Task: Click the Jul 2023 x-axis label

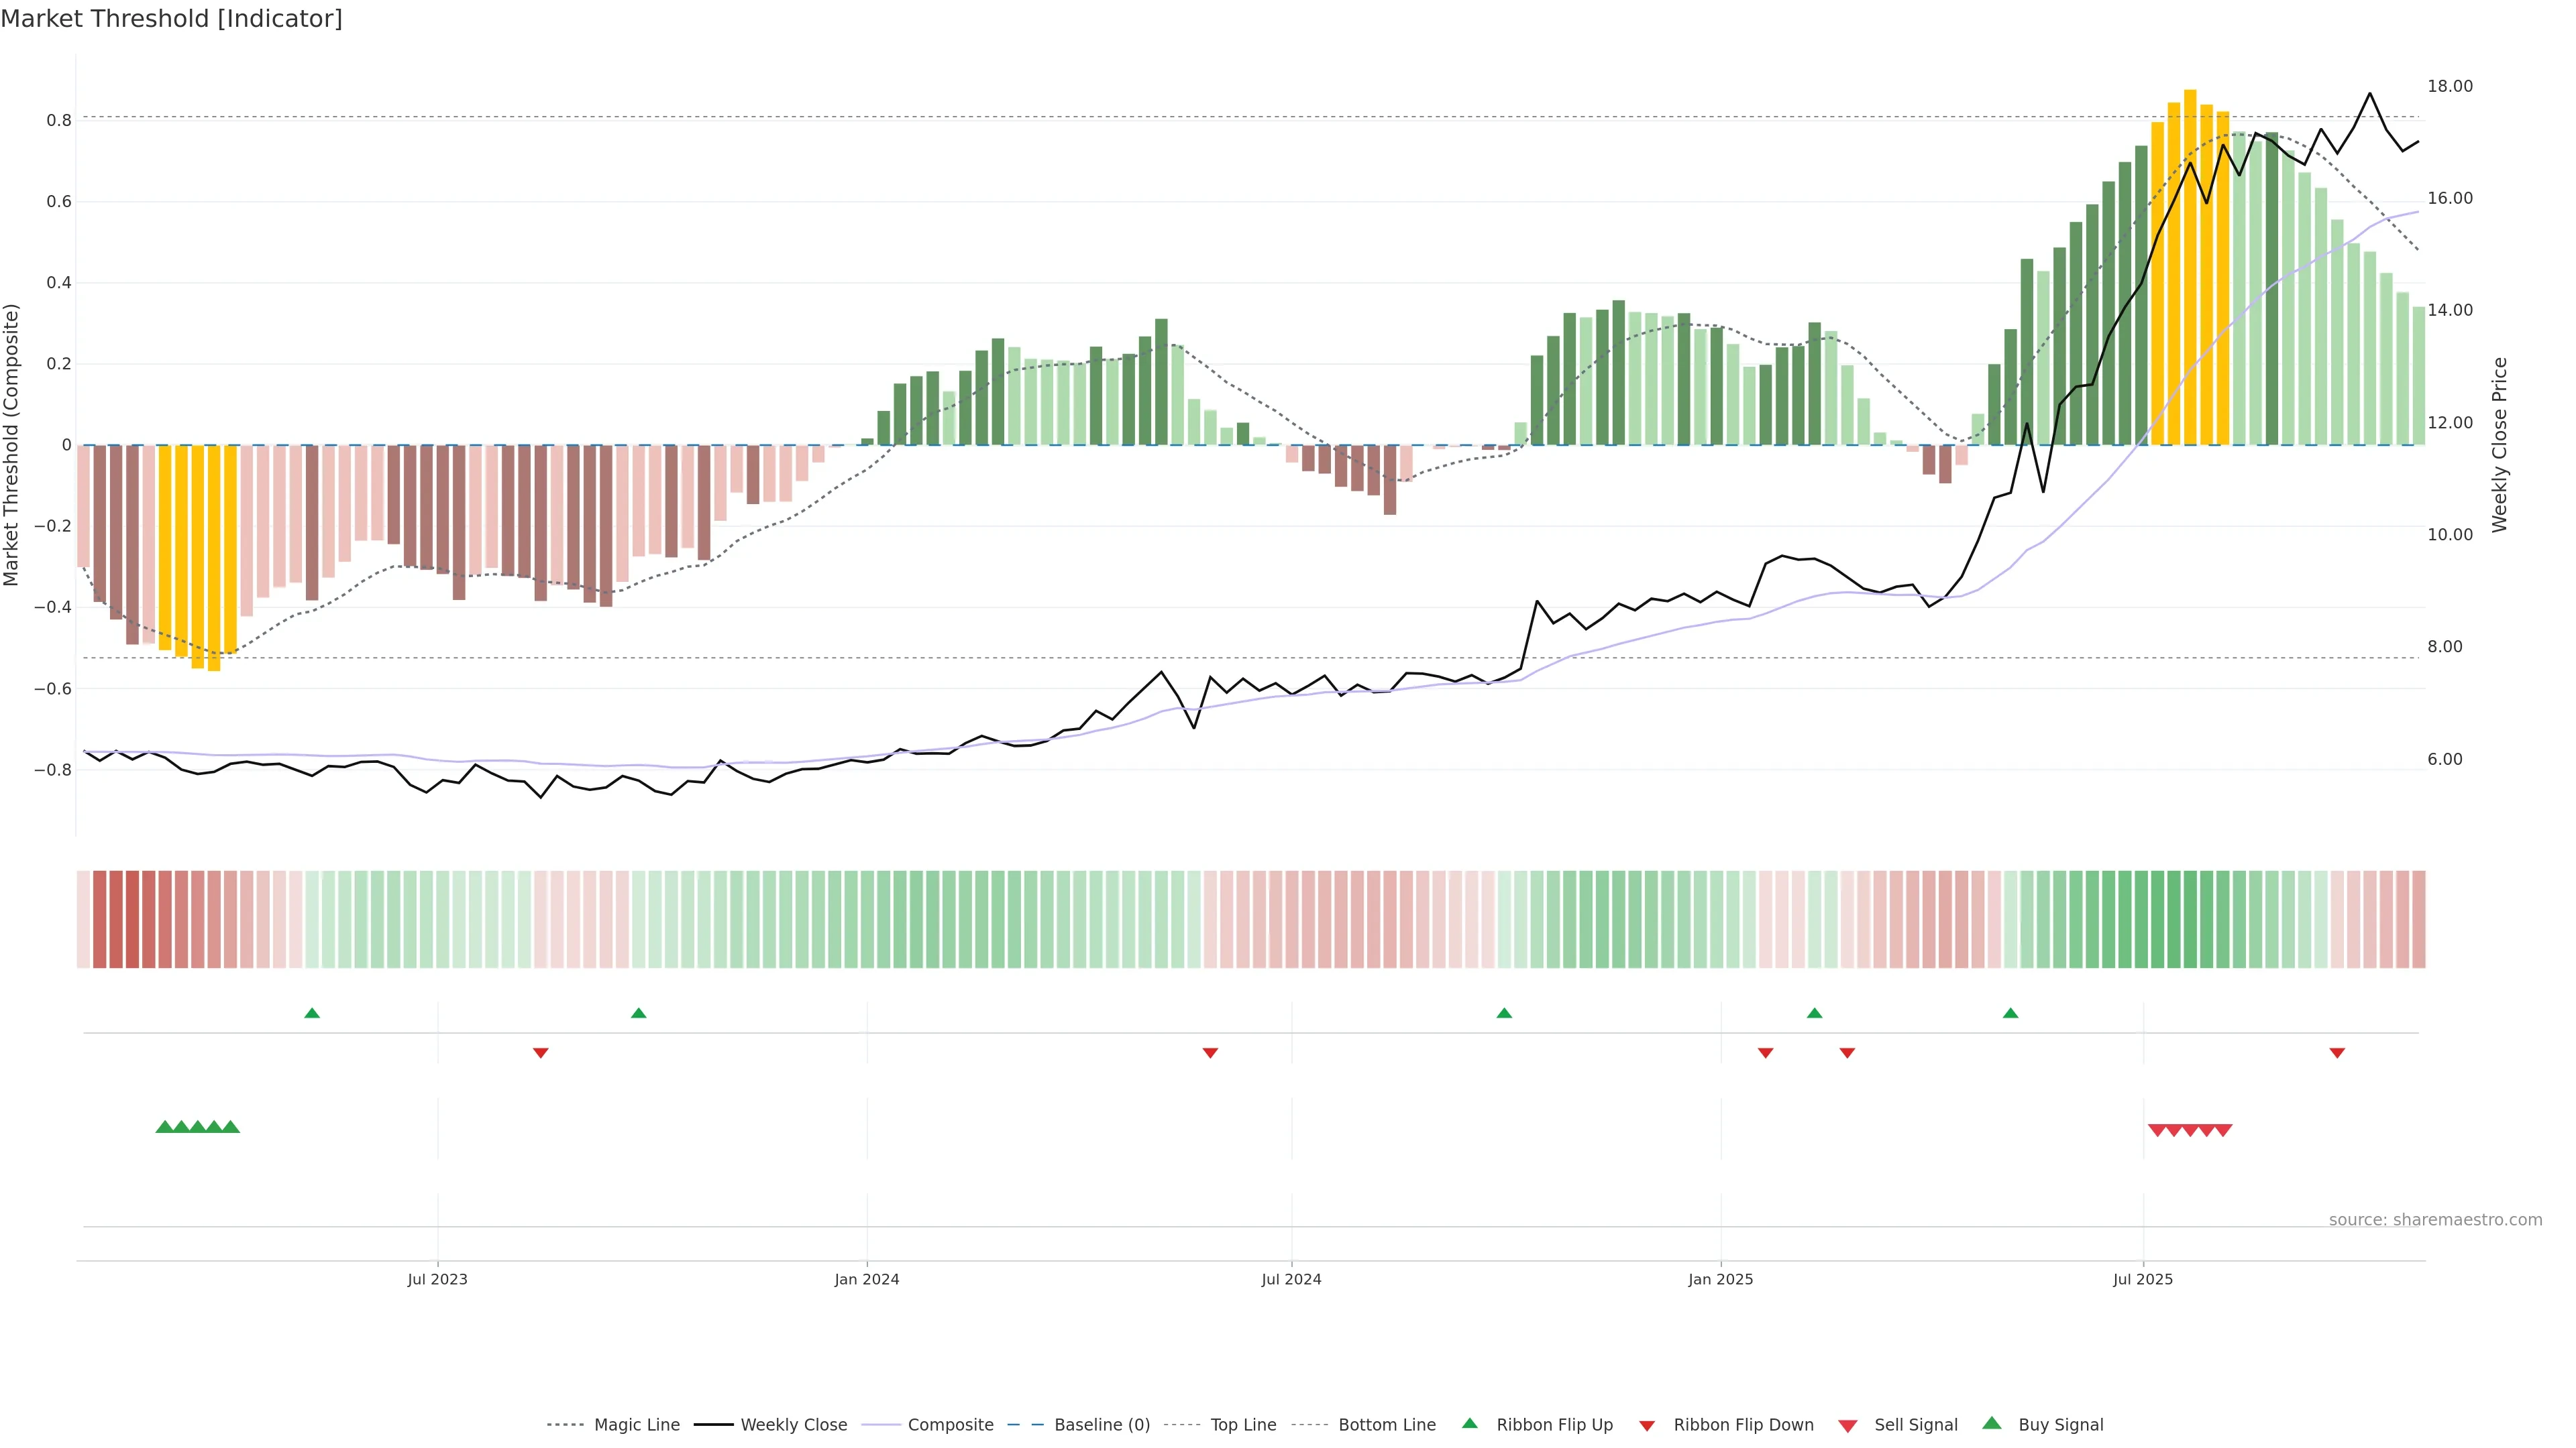Action: coord(437,1279)
